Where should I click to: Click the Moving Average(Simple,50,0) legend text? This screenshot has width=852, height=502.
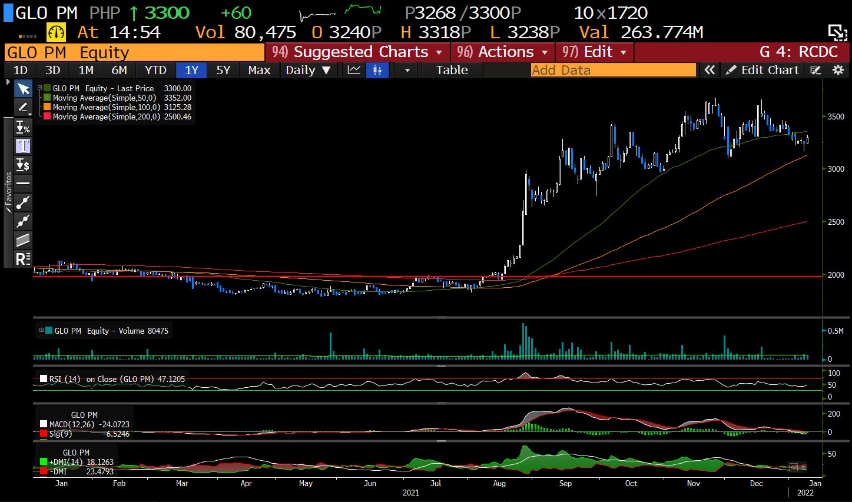[104, 98]
